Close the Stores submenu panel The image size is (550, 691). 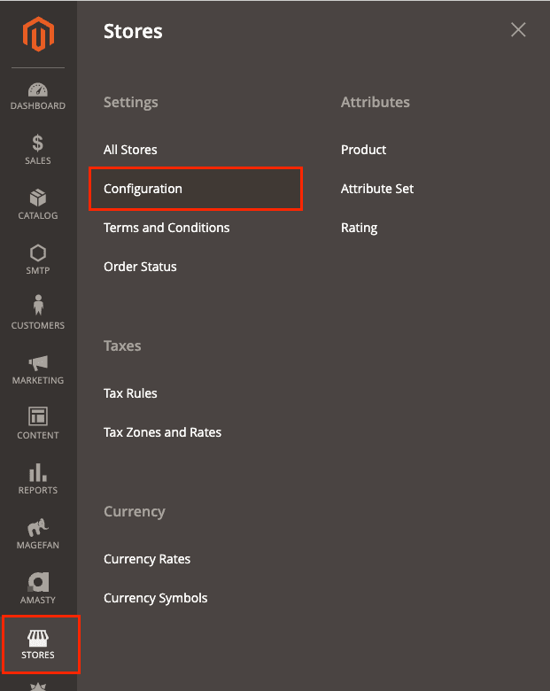pos(518,30)
